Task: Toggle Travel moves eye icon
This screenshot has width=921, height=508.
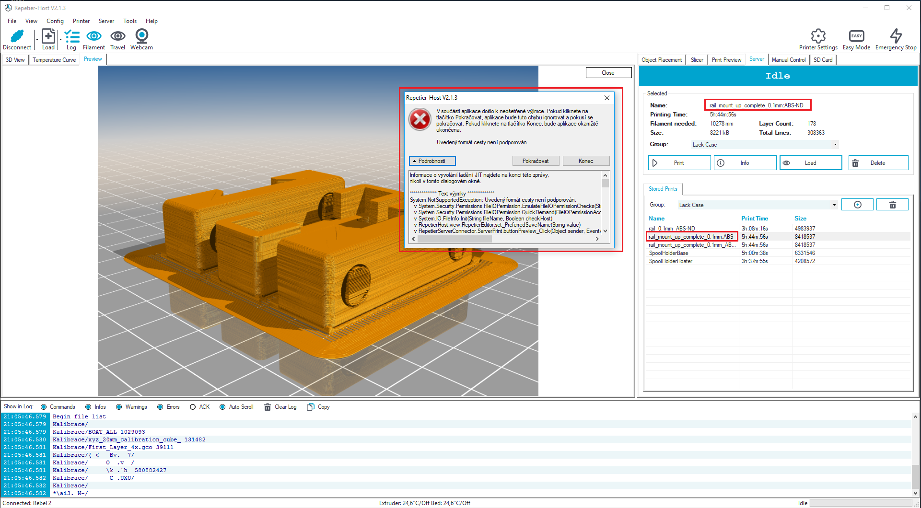Action: point(118,36)
